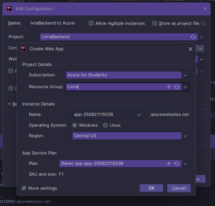Click the configuration Name field ivriaBackend to Azure
This screenshot has height=206, width=215.
(52, 23)
